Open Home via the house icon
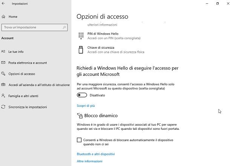This screenshot has width=230, height=166. [x=3, y=17]
